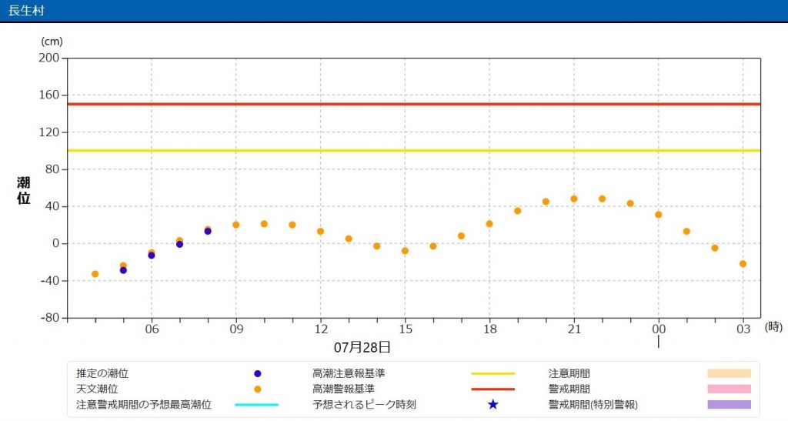The width and height of the screenshot is (788, 421).
Task: Select the orange tide point at hour 21
Action: tap(574, 199)
